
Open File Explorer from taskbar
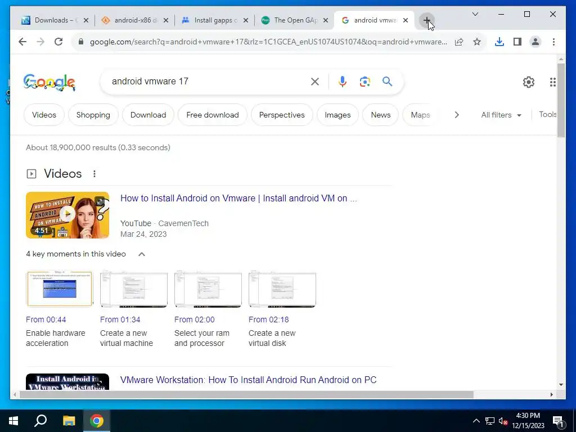(x=69, y=421)
